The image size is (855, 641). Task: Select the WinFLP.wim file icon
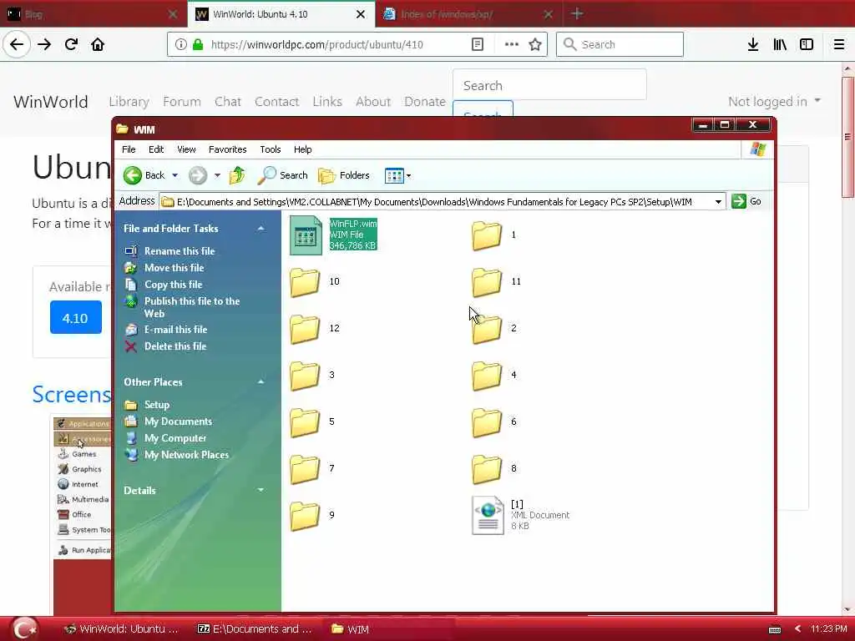[306, 235]
